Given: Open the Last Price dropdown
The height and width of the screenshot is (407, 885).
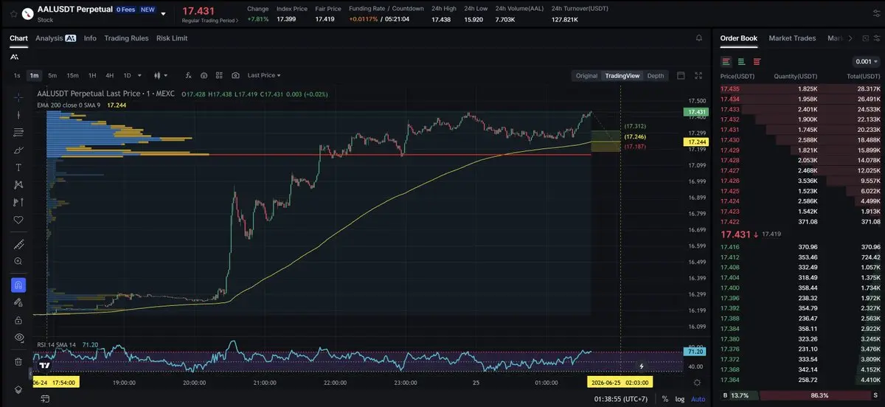Looking at the screenshot, I should tap(263, 75).
